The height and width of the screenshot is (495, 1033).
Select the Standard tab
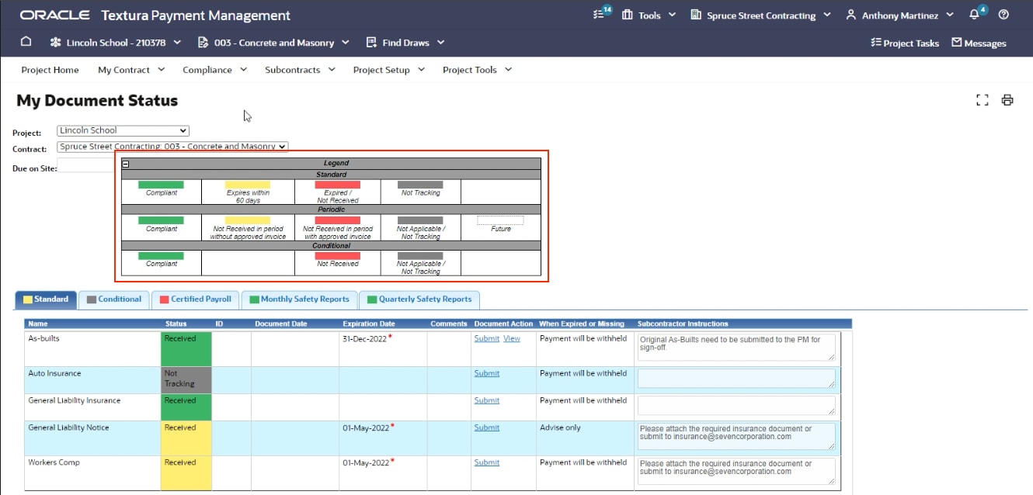[x=46, y=299]
